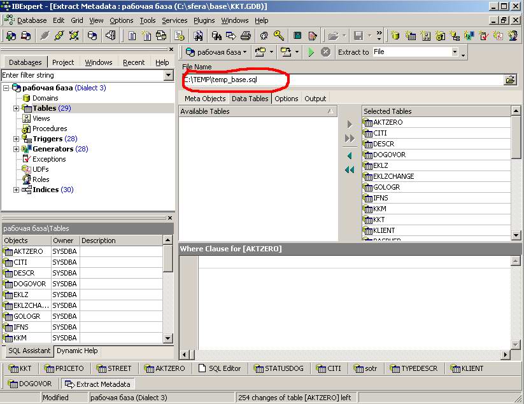
Task: Click the Extract Metadata toolbar icon
Action: (231, 36)
